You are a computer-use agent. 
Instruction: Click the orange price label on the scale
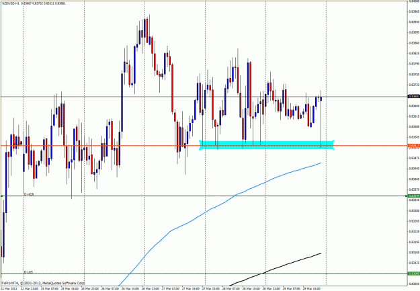413,145
